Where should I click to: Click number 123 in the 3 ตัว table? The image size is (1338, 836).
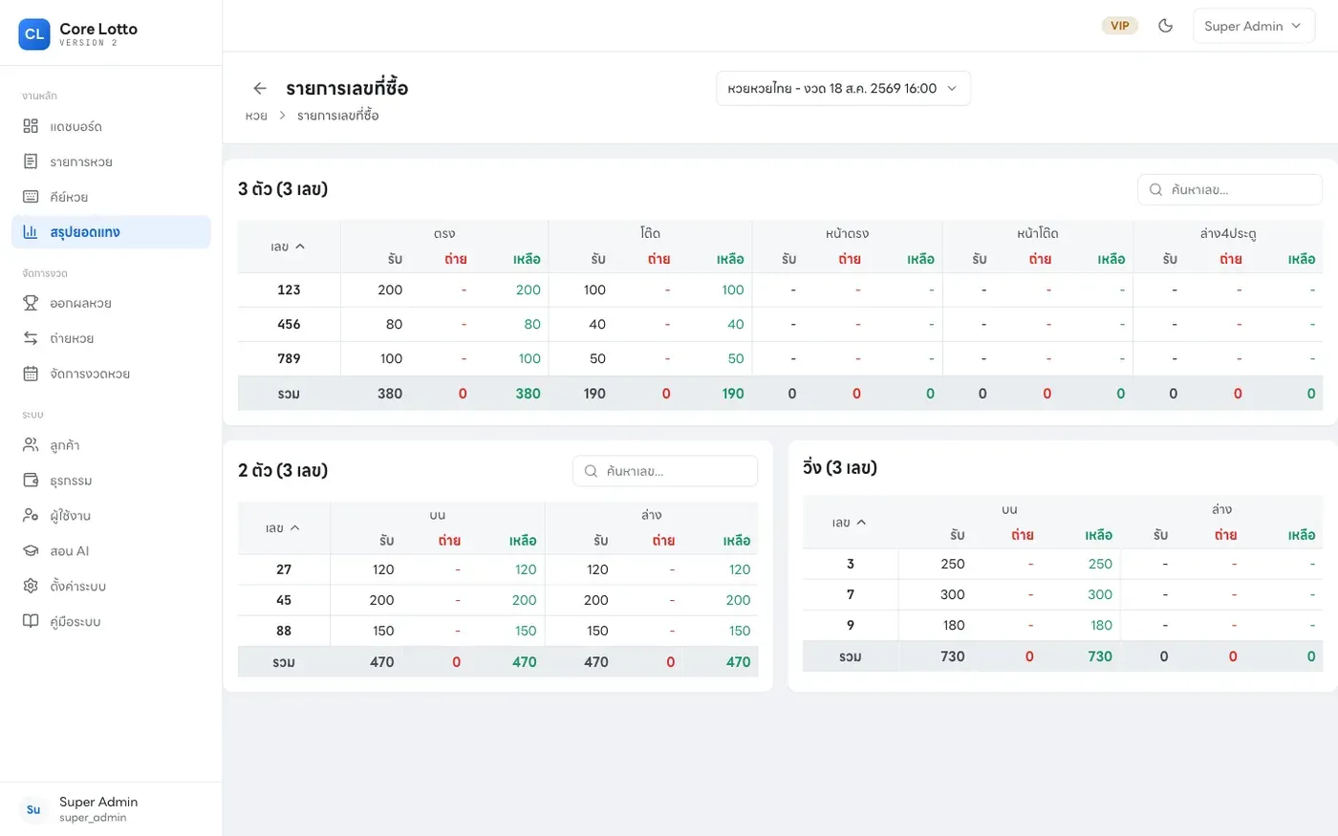289,289
